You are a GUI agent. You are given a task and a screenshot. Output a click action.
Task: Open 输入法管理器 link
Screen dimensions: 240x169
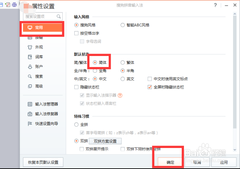47,104
